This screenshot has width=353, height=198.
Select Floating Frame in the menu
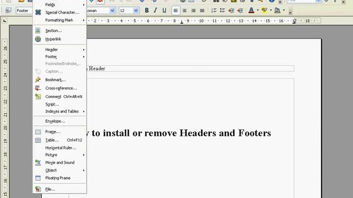60,178
